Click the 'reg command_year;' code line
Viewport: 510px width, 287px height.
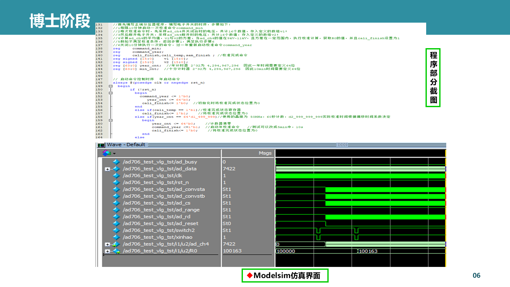coord(138,52)
